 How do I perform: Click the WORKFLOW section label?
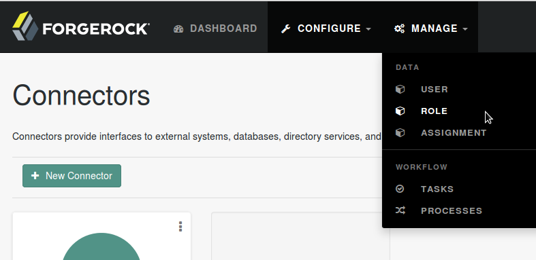coord(422,167)
